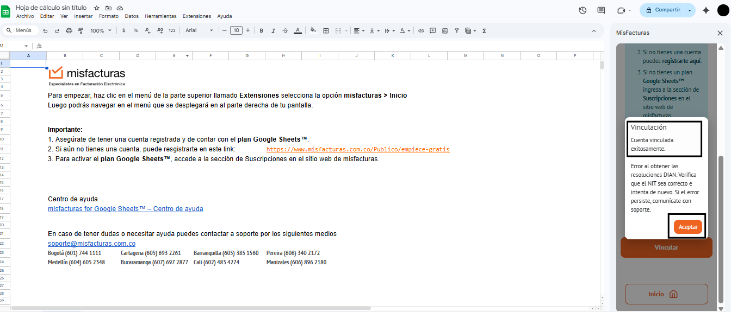Open the soporte@misfacturas.com.co email link

[x=91, y=244]
